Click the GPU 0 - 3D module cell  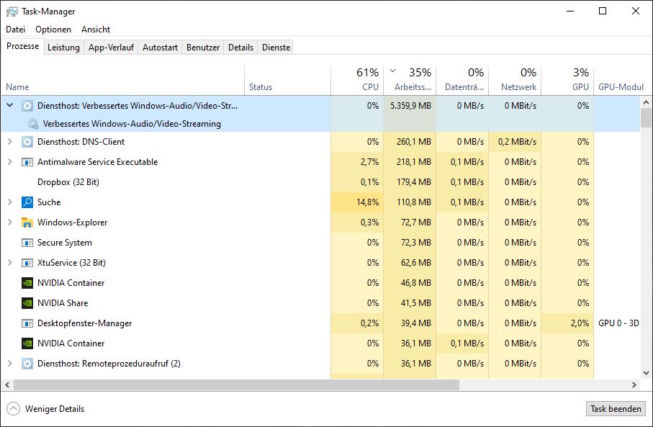point(618,323)
